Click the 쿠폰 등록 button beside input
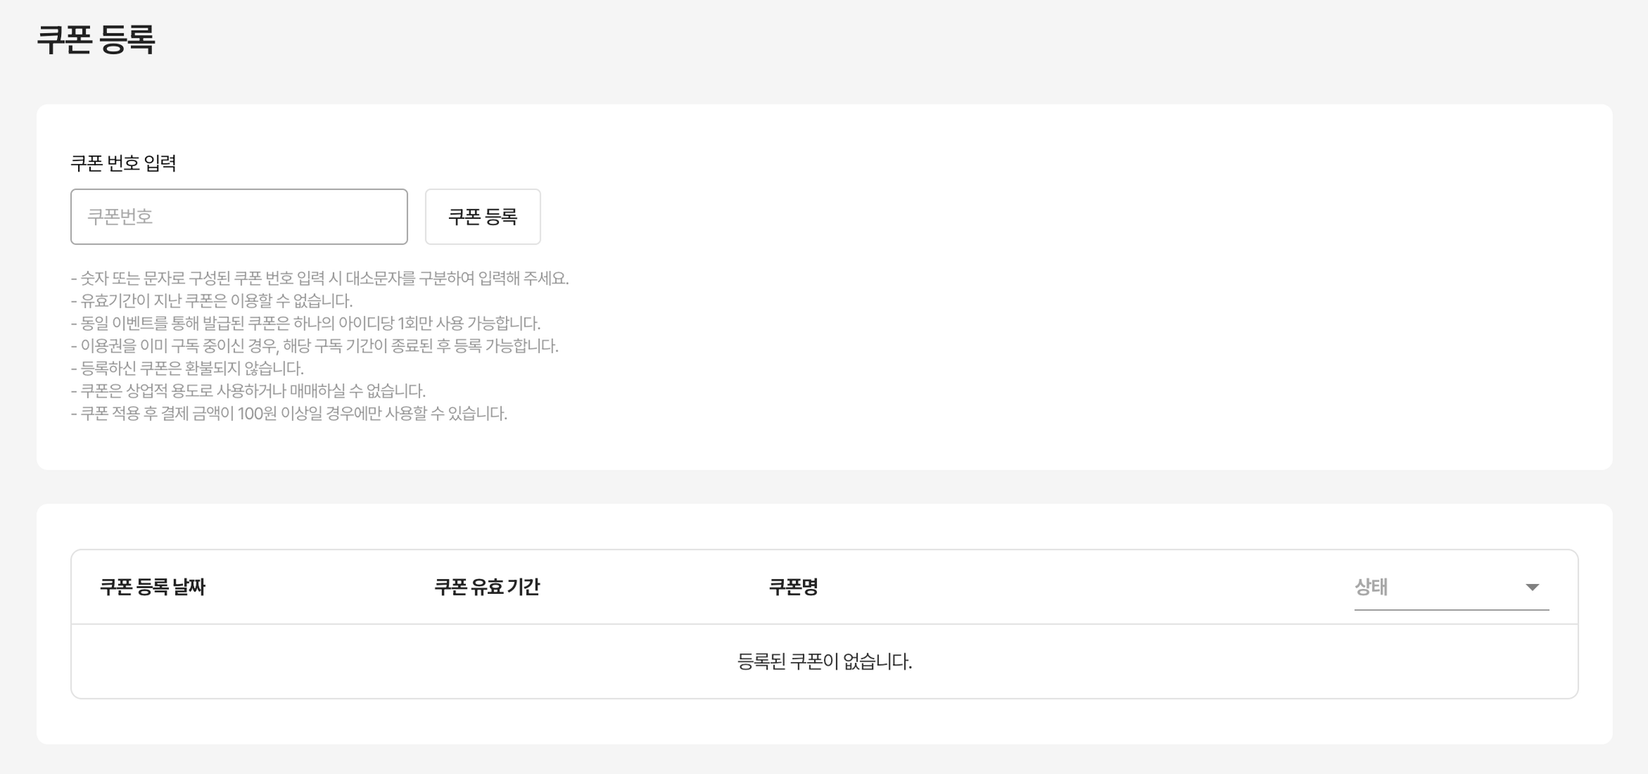1648x774 pixels. coord(483,216)
